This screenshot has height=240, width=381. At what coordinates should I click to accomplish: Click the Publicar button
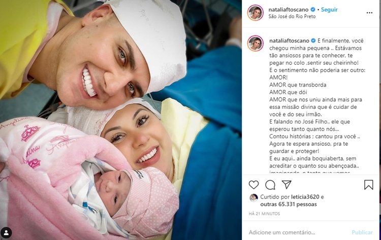tap(362, 232)
